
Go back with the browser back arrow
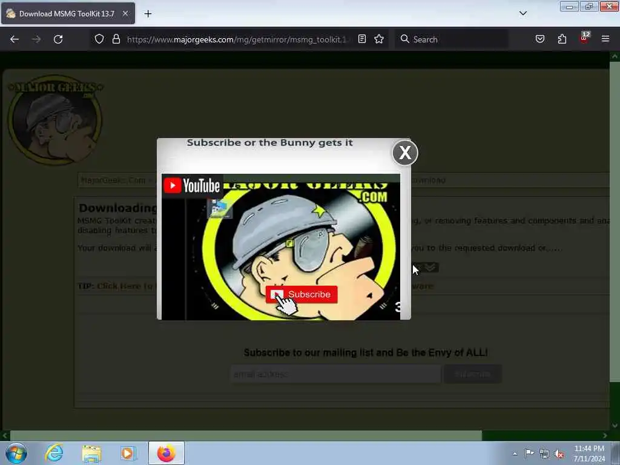15,39
